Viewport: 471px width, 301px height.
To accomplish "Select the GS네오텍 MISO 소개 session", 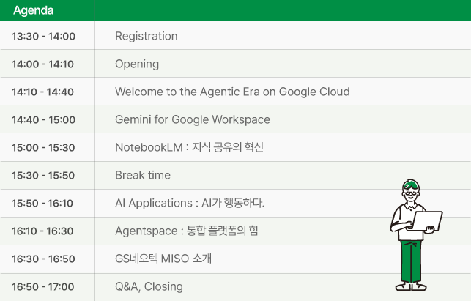I will [163, 259].
